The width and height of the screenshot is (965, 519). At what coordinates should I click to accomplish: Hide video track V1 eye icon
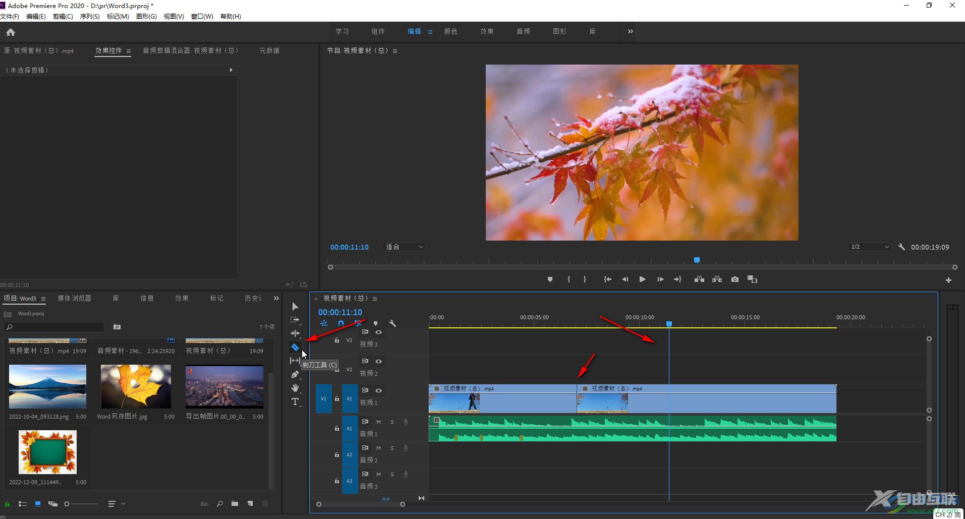coord(378,390)
